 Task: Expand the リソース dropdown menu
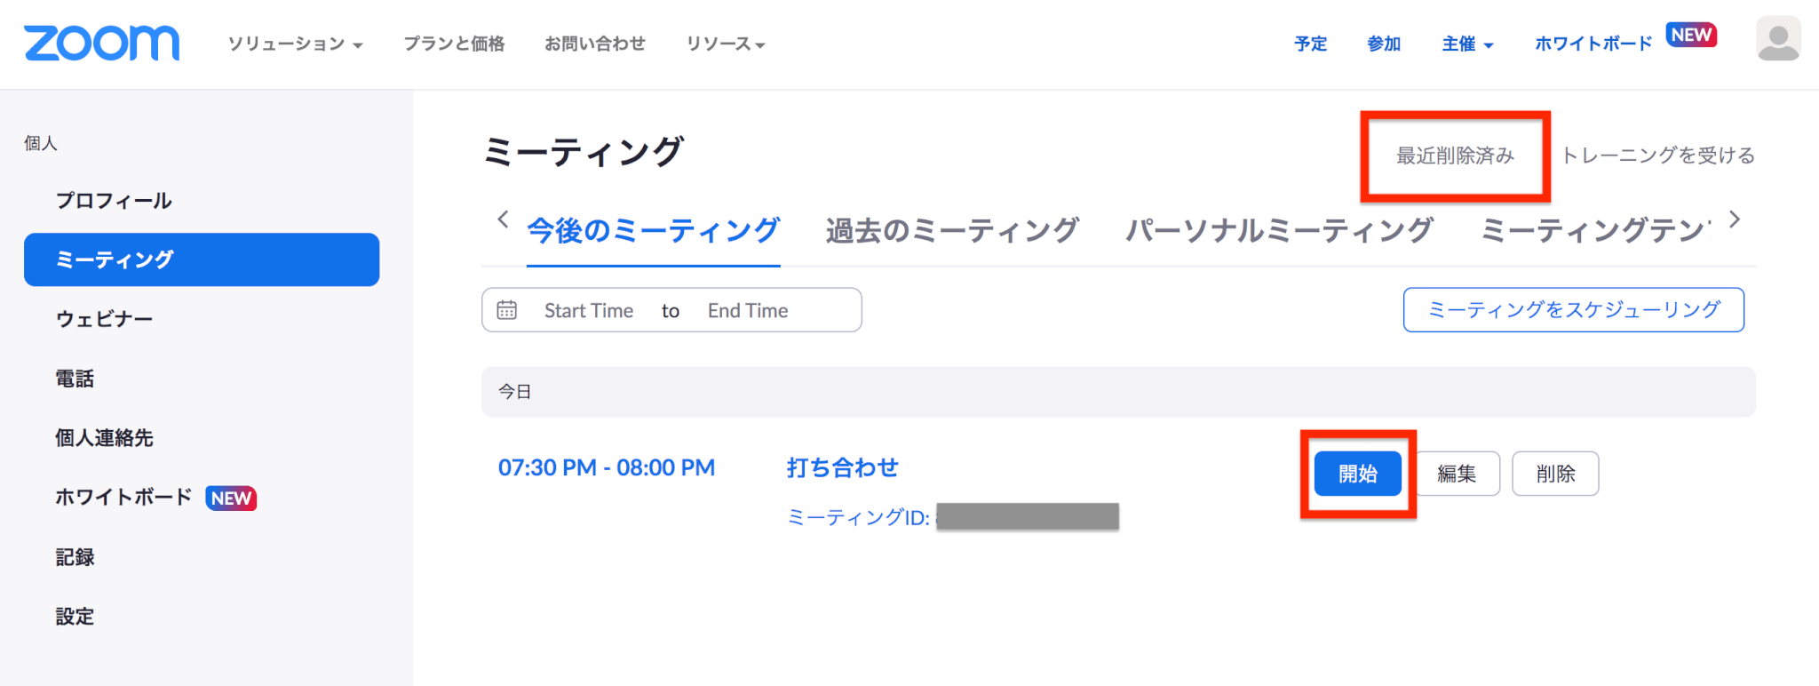tap(725, 44)
